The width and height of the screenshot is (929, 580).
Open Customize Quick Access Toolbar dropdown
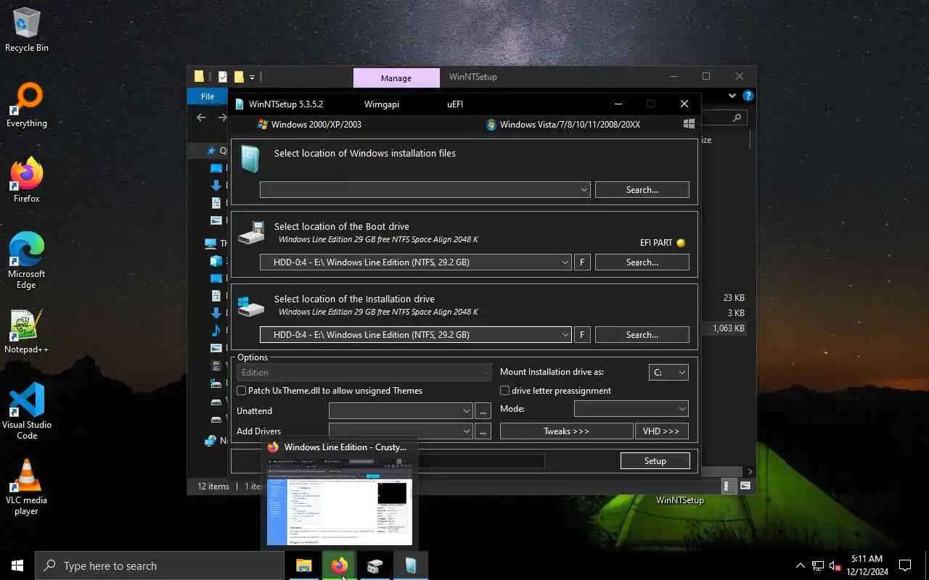[x=253, y=77]
